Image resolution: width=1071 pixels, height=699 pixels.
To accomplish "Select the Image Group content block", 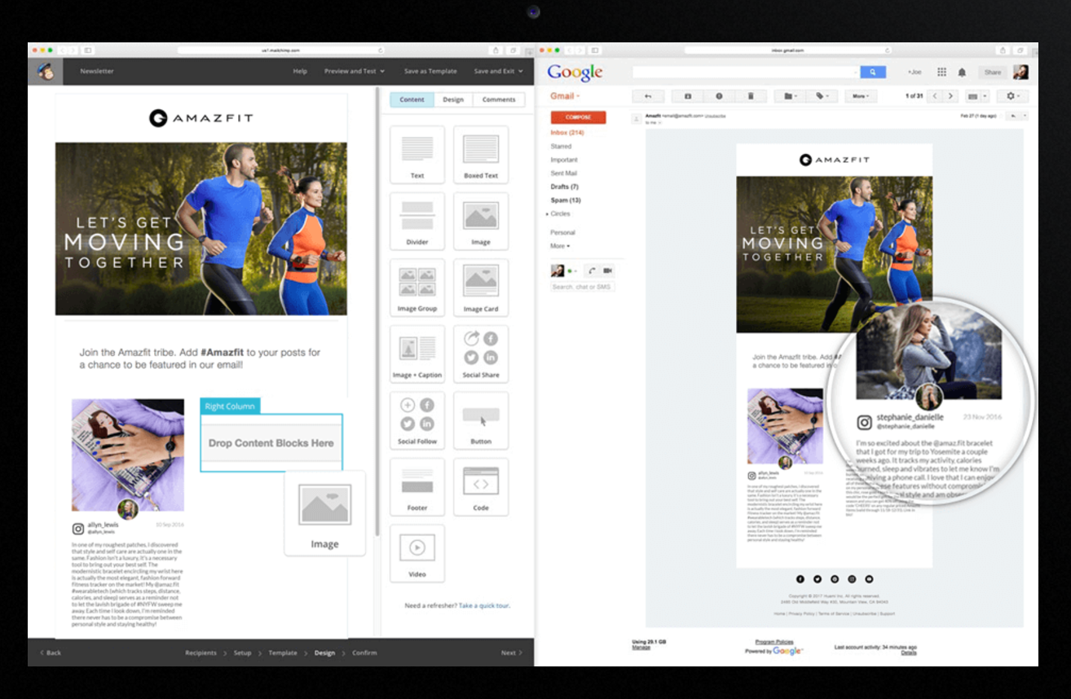I will (x=417, y=288).
